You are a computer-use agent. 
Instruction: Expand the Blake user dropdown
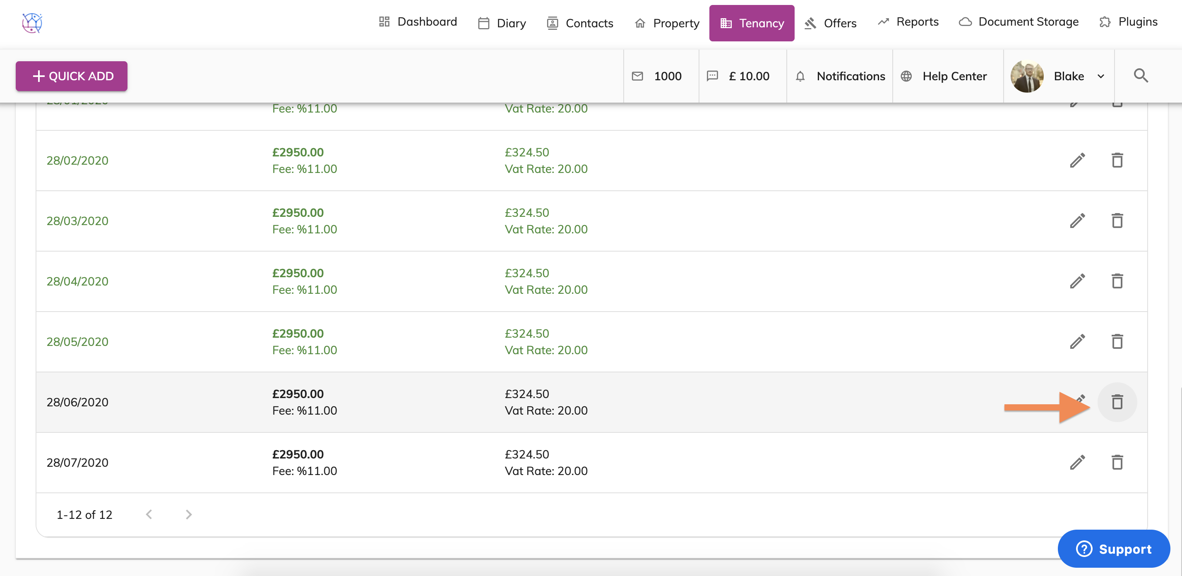point(1101,76)
